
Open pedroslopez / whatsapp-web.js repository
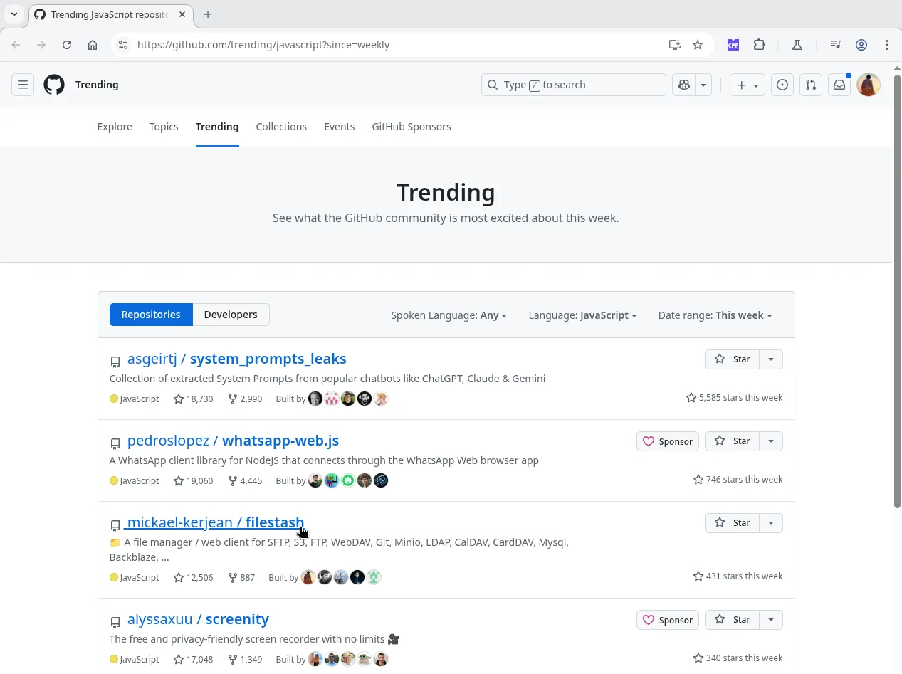233,441
